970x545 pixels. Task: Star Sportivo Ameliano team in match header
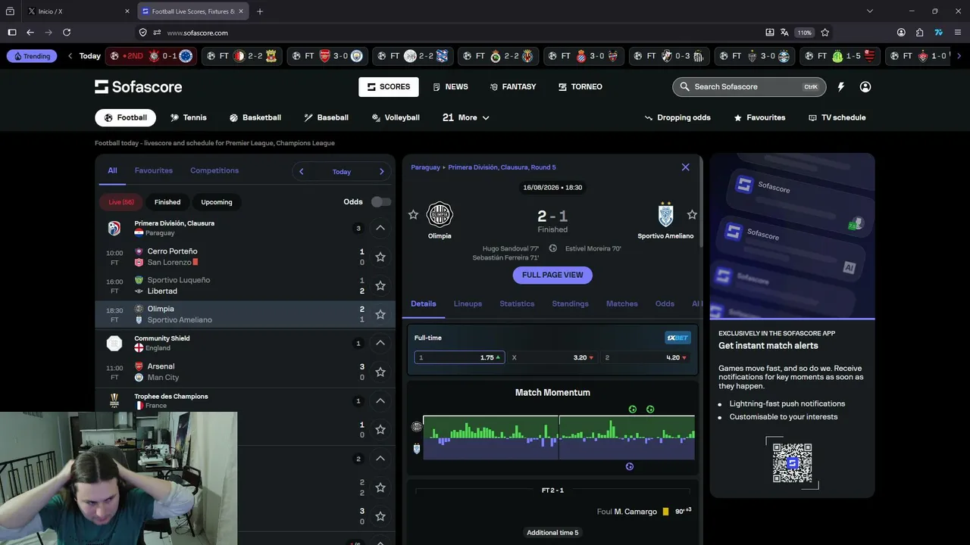tap(691, 215)
